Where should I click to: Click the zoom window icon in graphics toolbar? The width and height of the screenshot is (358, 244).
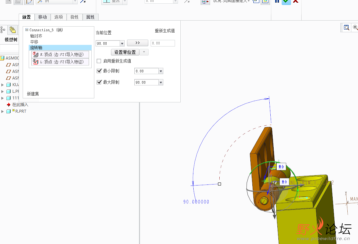[346, 28]
